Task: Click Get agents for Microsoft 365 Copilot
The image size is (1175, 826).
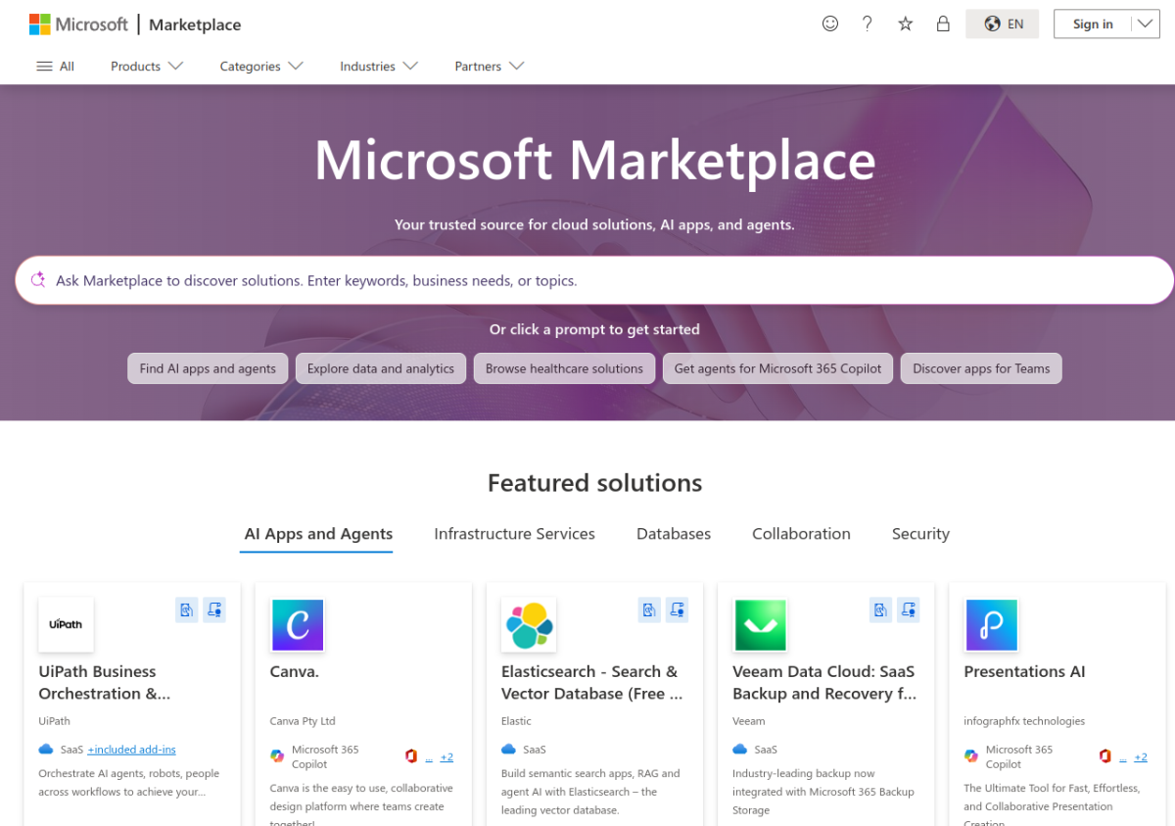Action: [x=778, y=368]
